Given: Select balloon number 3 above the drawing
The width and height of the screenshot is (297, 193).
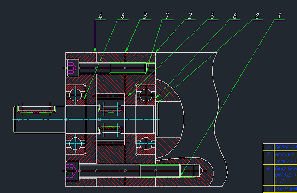Looking at the screenshot, I should (145, 16).
